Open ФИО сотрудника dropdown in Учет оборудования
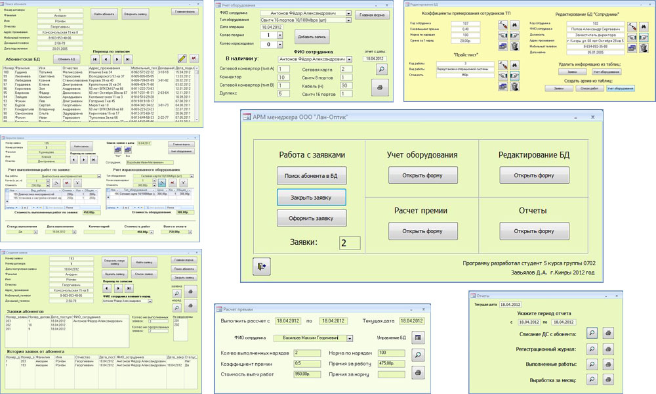Screen dimensions: 656x394 pos(348,13)
